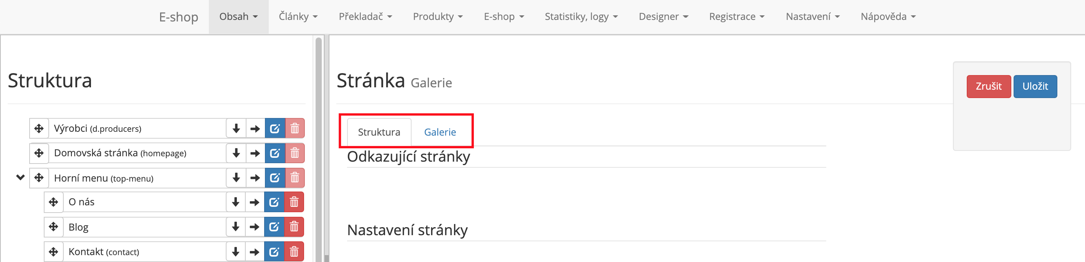Open the Statistiky, logy menu

(x=581, y=17)
